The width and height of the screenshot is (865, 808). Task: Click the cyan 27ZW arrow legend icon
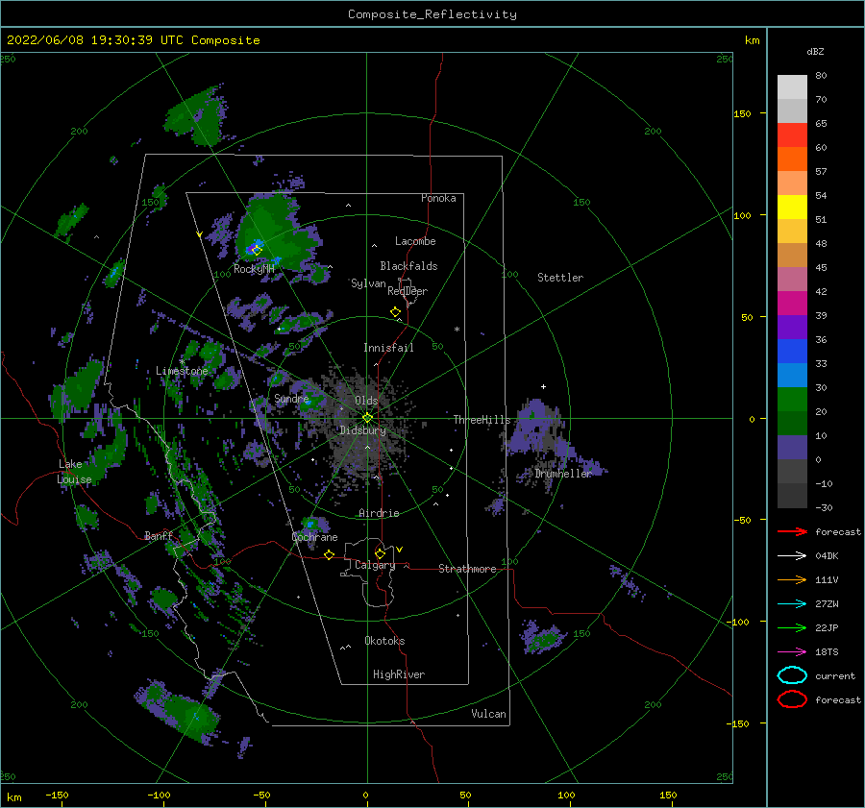click(792, 604)
